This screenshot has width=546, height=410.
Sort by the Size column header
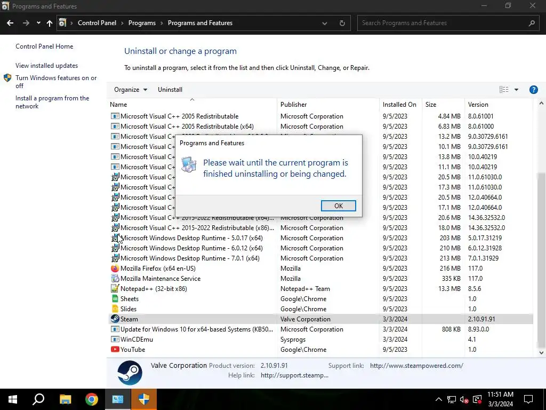point(431,105)
